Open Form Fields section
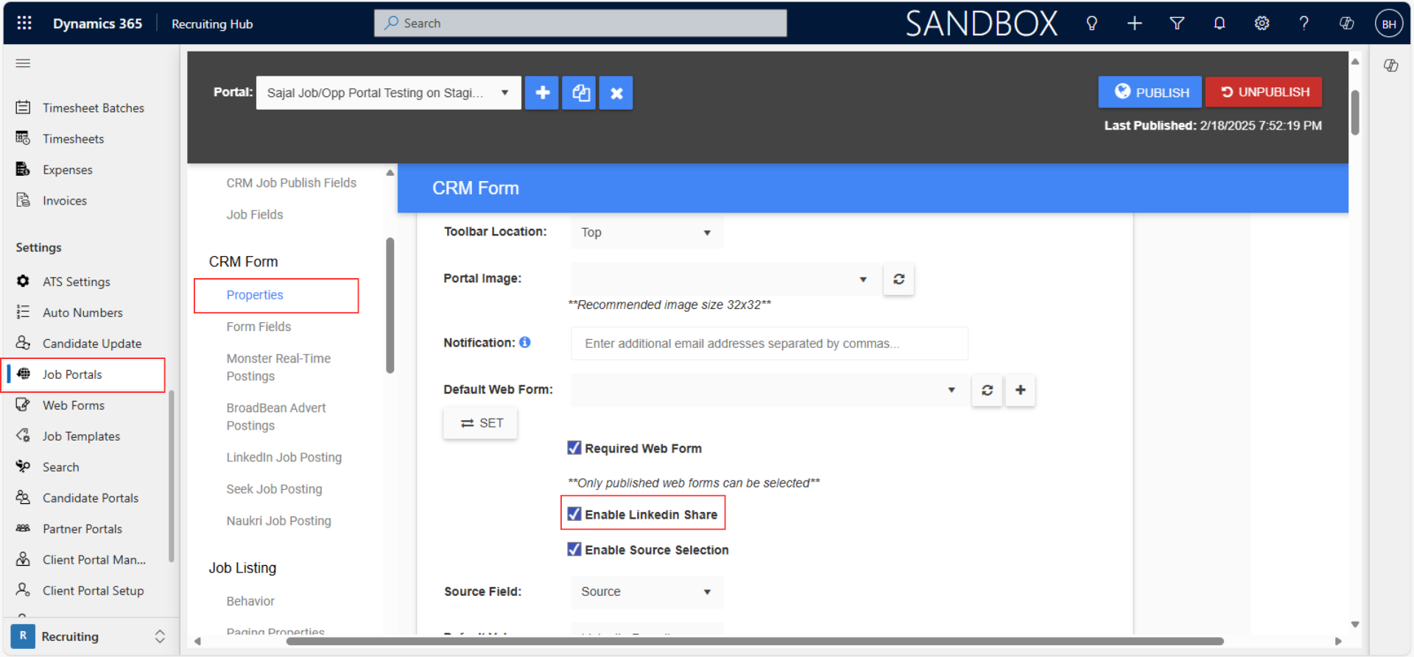Viewport: 1414px width, 657px height. tap(258, 327)
